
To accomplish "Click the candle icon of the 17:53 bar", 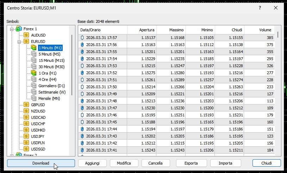I will coord(82,66).
